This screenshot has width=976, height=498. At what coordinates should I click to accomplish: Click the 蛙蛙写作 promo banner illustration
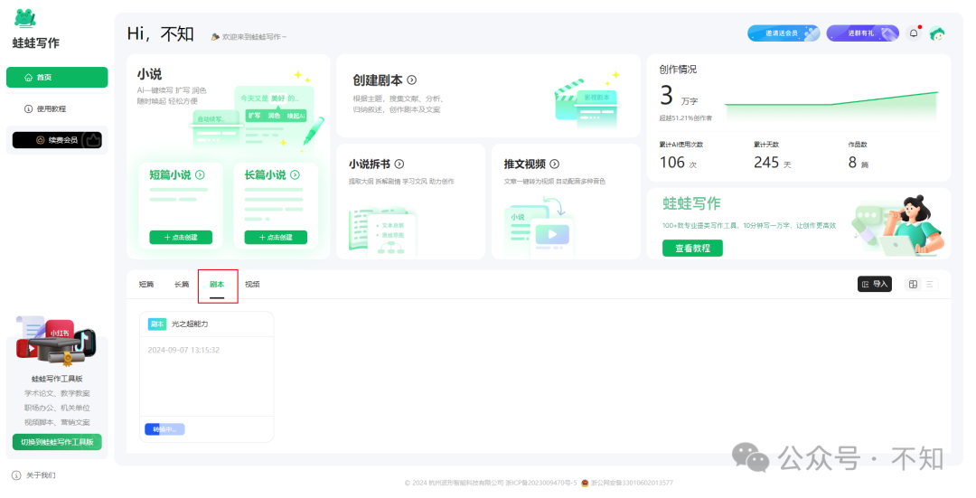[x=898, y=225]
